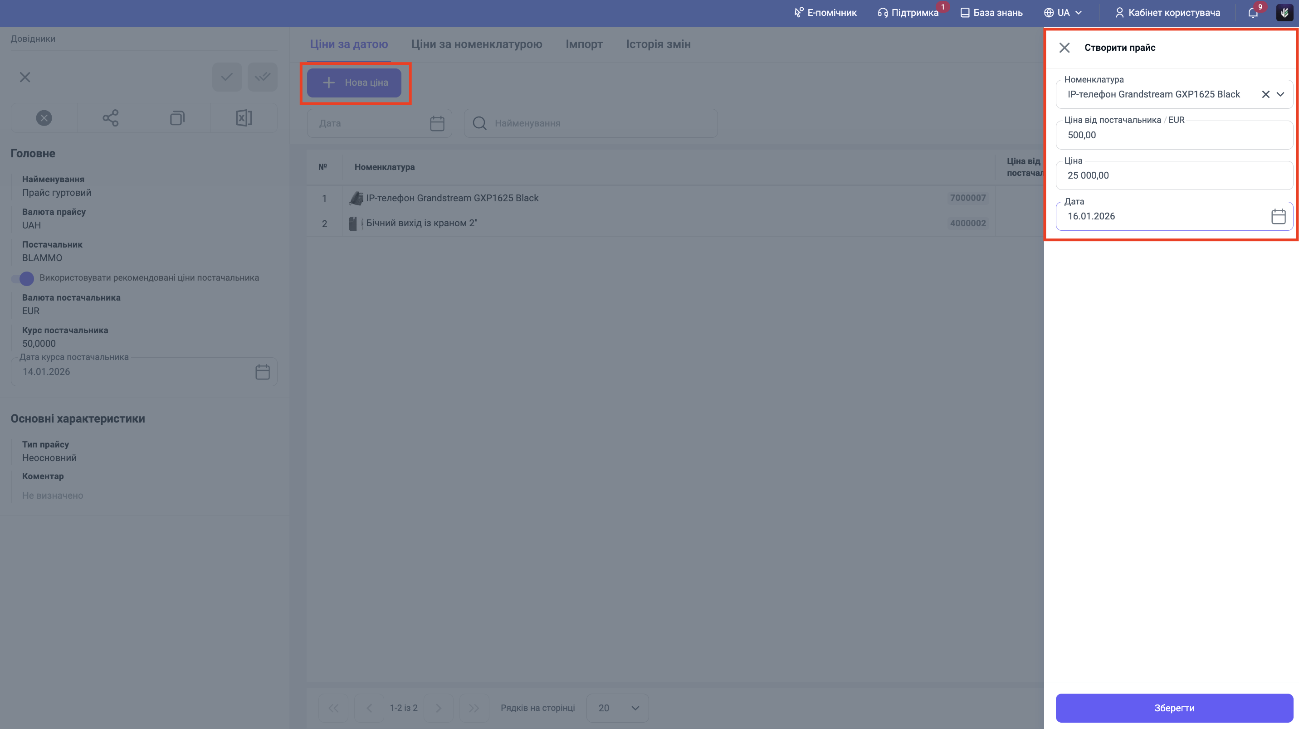Click the round delete (x) icon
Image resolution: width=1299 pixels, height=729 pixels.
click(x=44, y=118)
